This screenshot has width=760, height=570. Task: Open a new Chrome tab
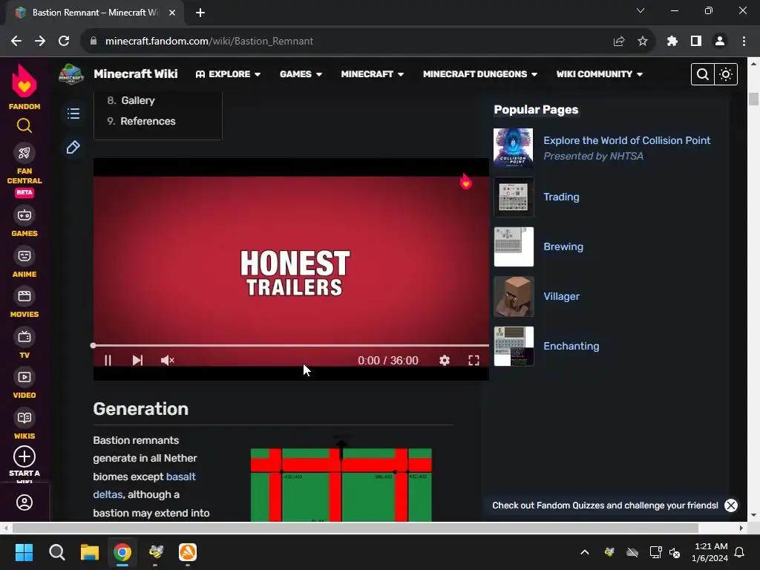pos(200,13)
